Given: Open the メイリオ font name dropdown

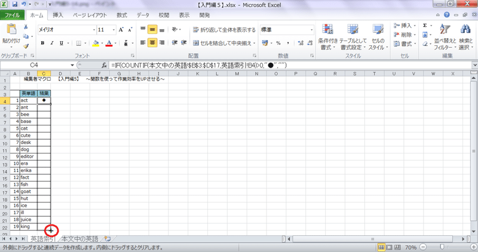Looking at the screenshot, I should (94, 30).
